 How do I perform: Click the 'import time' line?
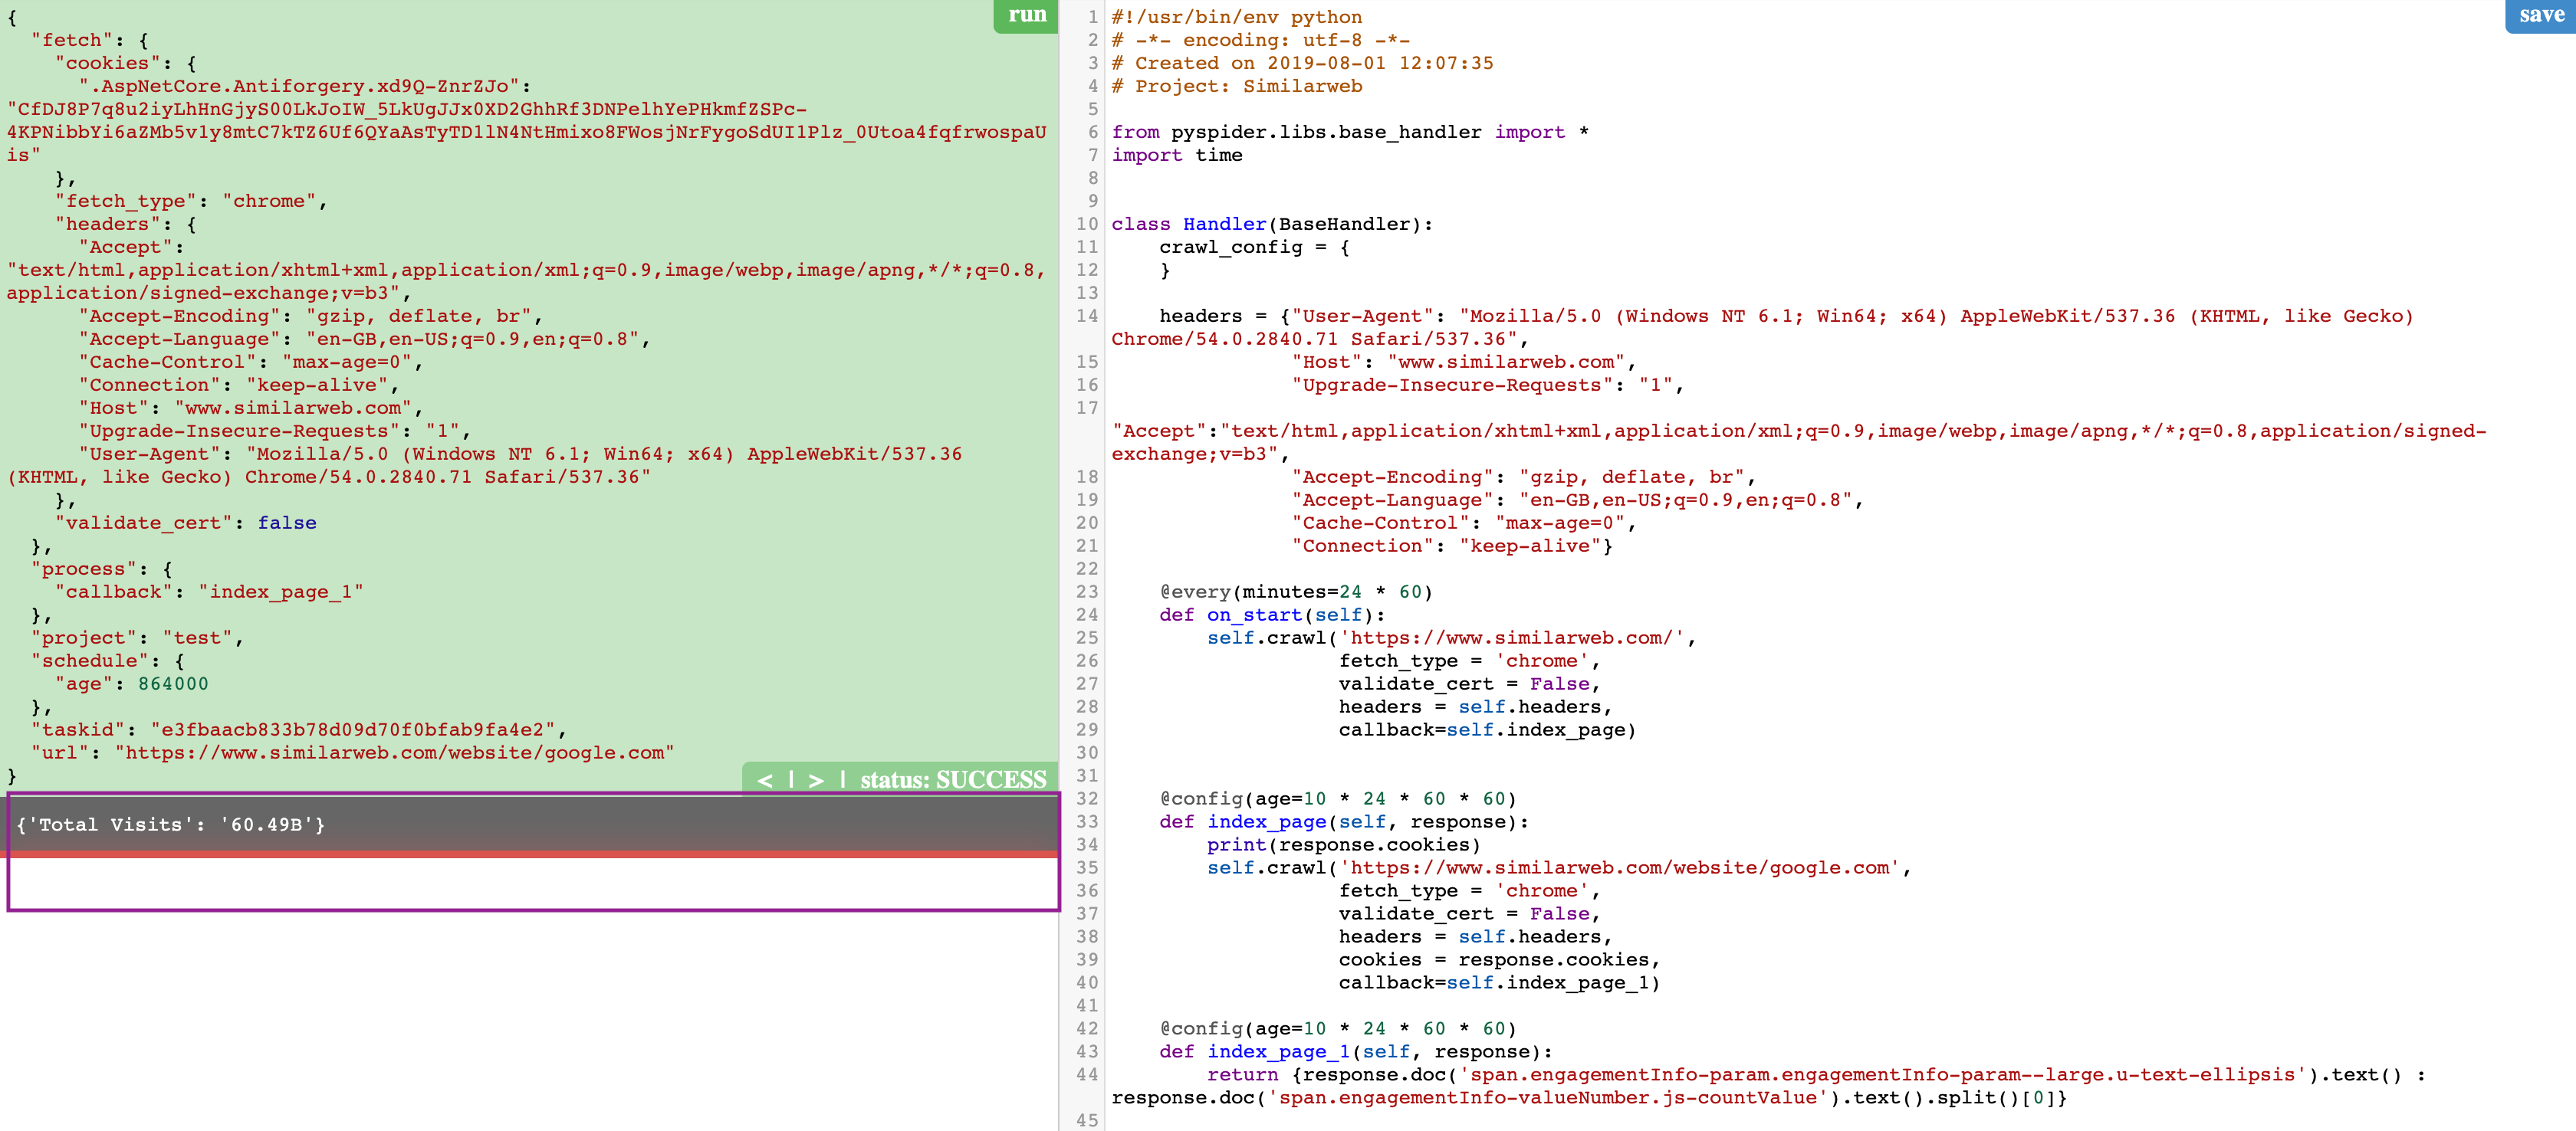coord(1177,155)
